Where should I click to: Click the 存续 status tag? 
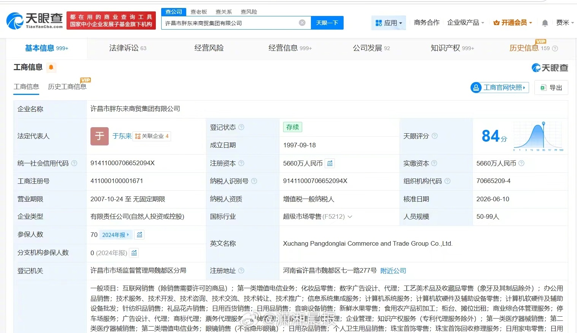click(x=293, y=127)
